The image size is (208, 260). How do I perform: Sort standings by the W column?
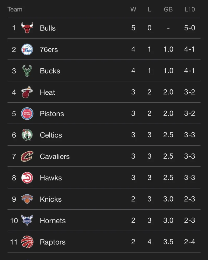pos(133,9)
